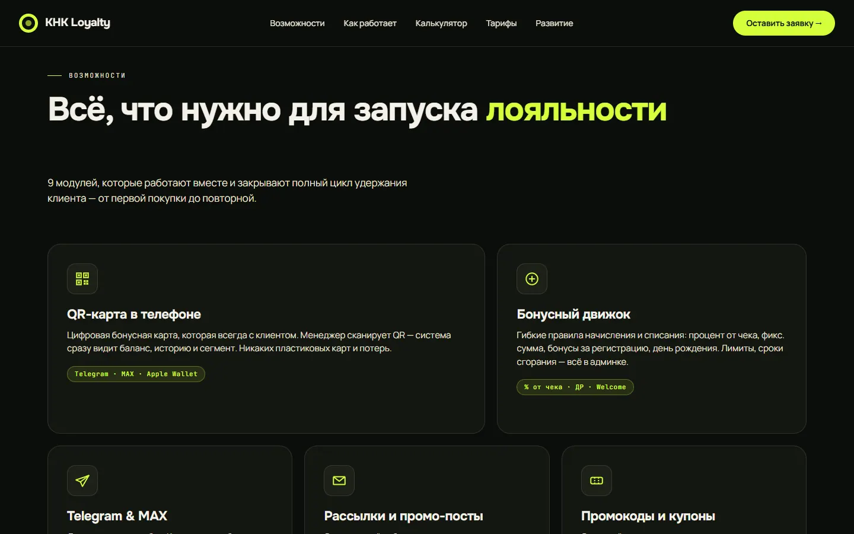Screen dimensions: 854x534
Task: Click the Цифровая бонусная карта description text
Action: pos(259,342)
